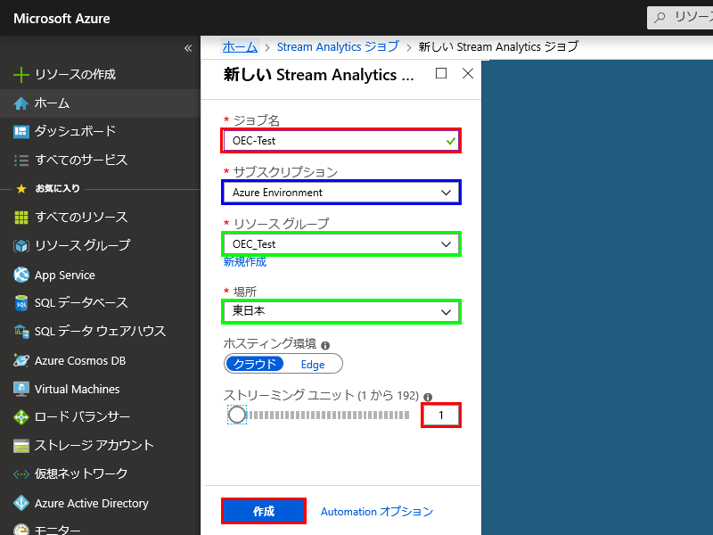
Task: Click the Azure Cosmos DB planet icon
Action: (x=20, y=360)
